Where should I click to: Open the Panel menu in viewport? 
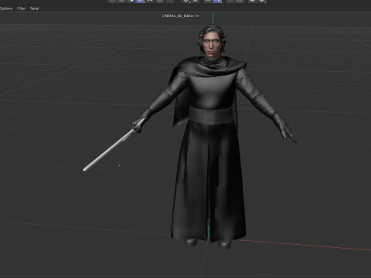tap(34, 8)
